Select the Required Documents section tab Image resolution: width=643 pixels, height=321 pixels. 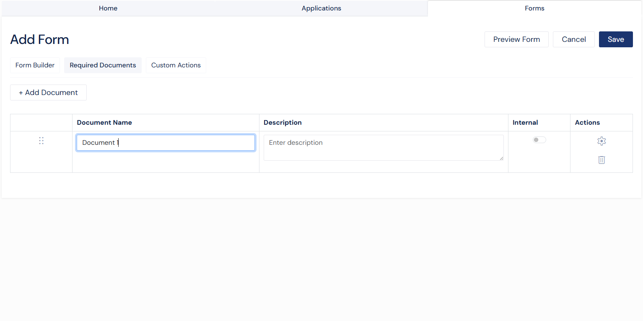(x=103, y=65)
